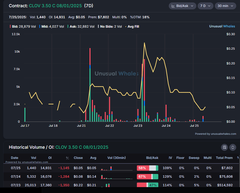Image resolution: width=240 pixels, height=193 pixels.
Task: Toggle the Ask volume legend series
Action: coord(81,27)
